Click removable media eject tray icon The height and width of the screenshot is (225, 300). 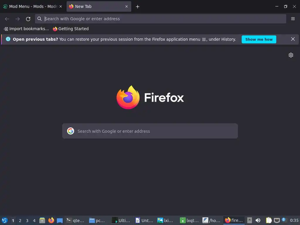coord(250,220)
